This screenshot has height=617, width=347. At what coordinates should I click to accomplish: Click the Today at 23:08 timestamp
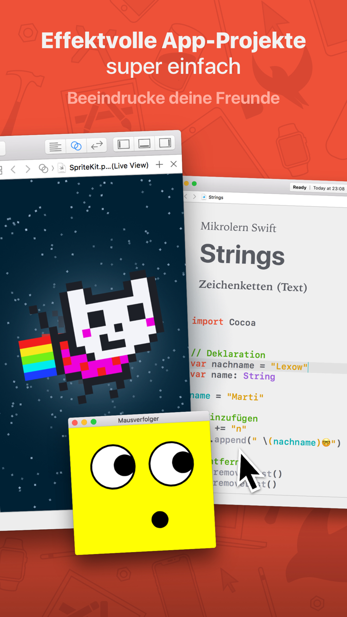329,188
